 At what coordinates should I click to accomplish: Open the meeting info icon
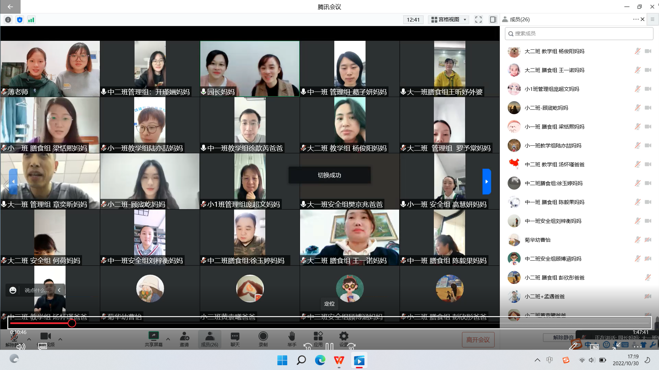pyautogui.click(x=8, y=20)
